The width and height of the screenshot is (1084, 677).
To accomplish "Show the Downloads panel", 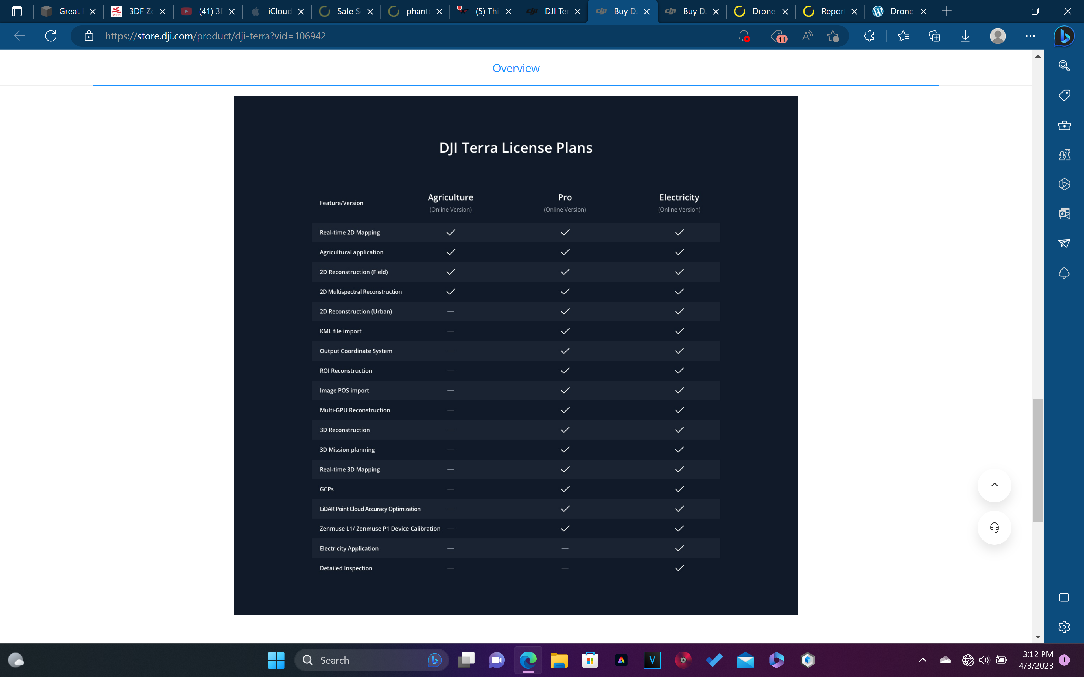I will (x=965, y=36).
